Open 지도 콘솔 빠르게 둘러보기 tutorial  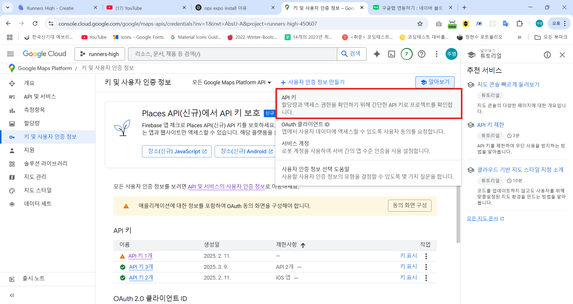coord(508,85)
